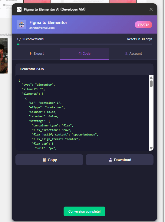This screenshot has width=165, height=222.
Task: Click the 1 / 50 conversions counter
Action: click(x=30, y=39)
